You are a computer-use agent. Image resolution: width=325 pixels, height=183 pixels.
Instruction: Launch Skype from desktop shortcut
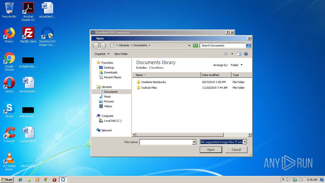[x=9, y=110]
